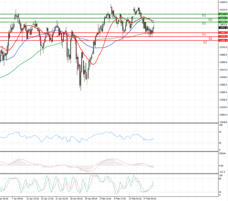Click the S2 support level label
This screenshot has height=201, width=228.
[210, 38]
